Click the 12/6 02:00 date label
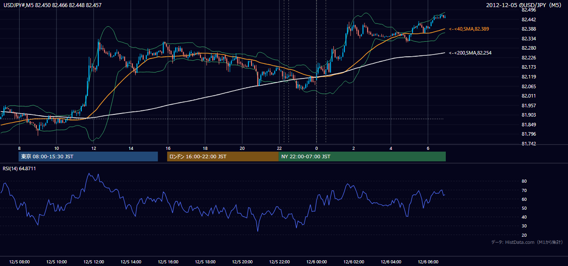 pos(353,262)
